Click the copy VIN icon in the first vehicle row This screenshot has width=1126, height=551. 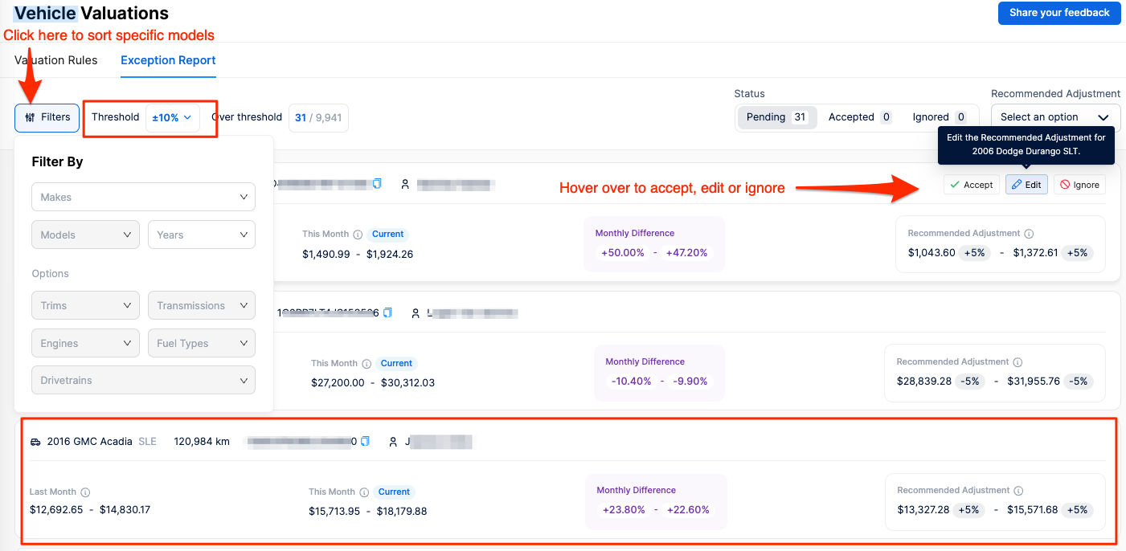pyautogui.click(x=377, y=184)
